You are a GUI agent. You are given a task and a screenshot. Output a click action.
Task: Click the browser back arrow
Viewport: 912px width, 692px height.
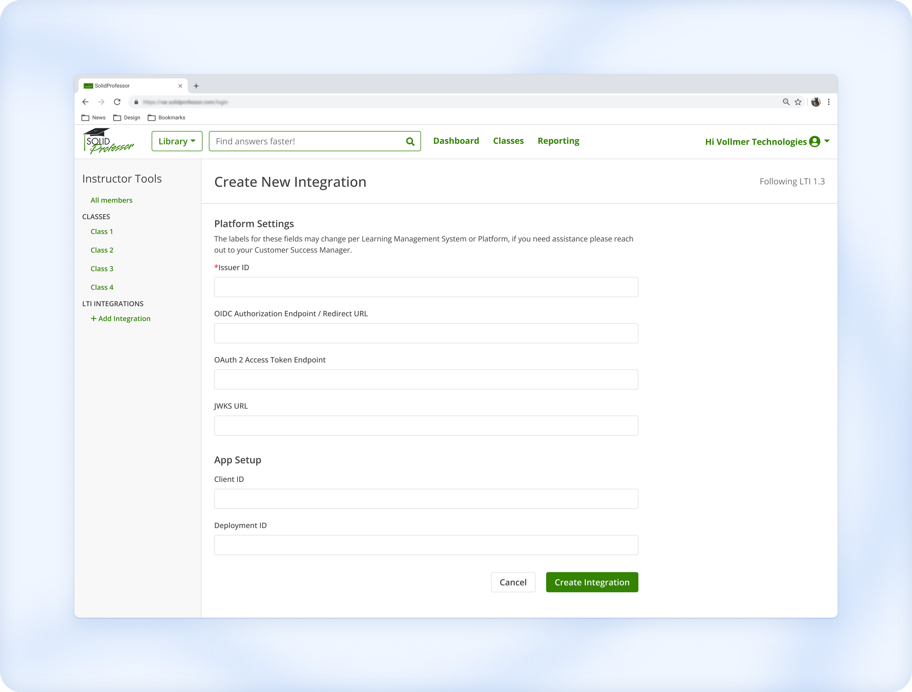(x=85, y=102)
